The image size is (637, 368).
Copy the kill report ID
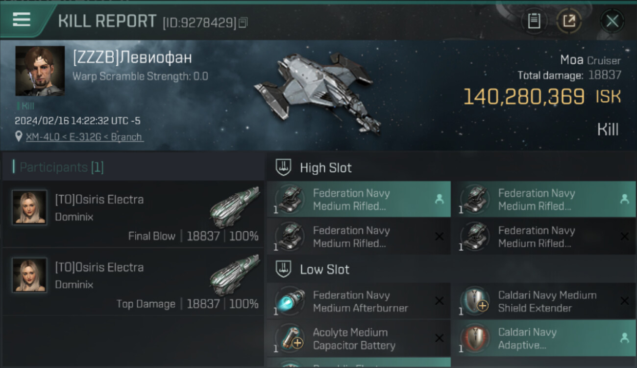point(243,23)
